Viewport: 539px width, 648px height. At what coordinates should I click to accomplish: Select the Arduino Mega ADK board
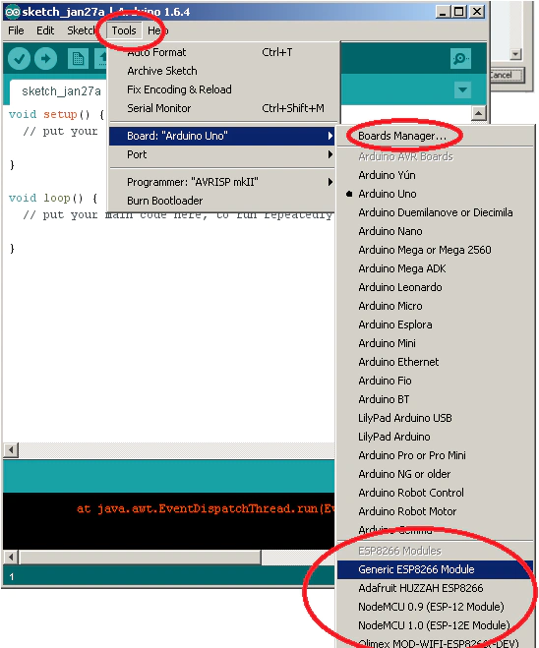click(436, 268)
